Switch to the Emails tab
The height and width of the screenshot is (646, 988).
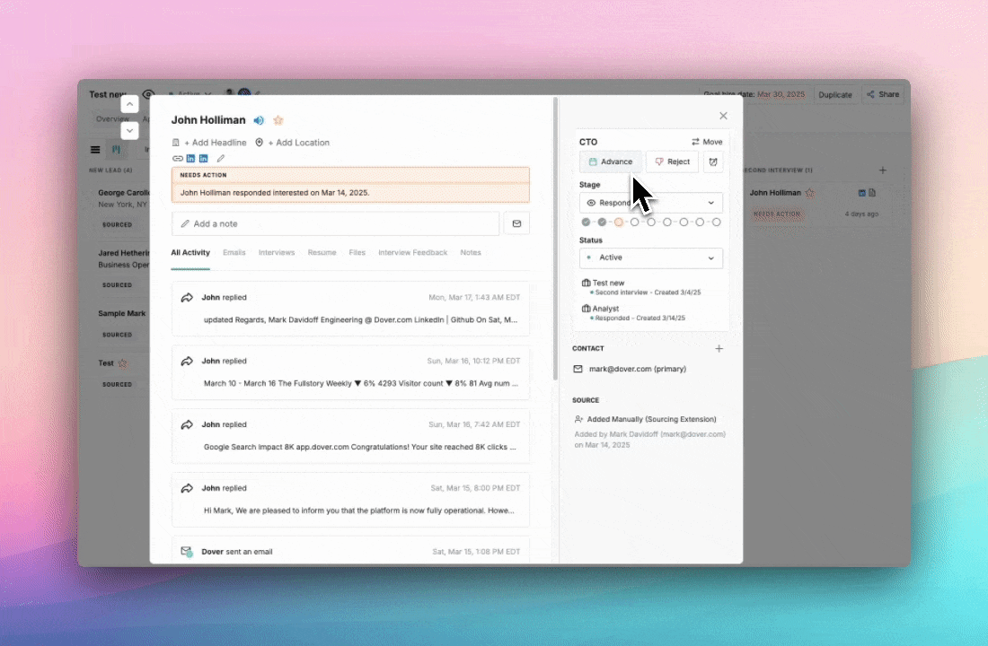tap(234, 253)
